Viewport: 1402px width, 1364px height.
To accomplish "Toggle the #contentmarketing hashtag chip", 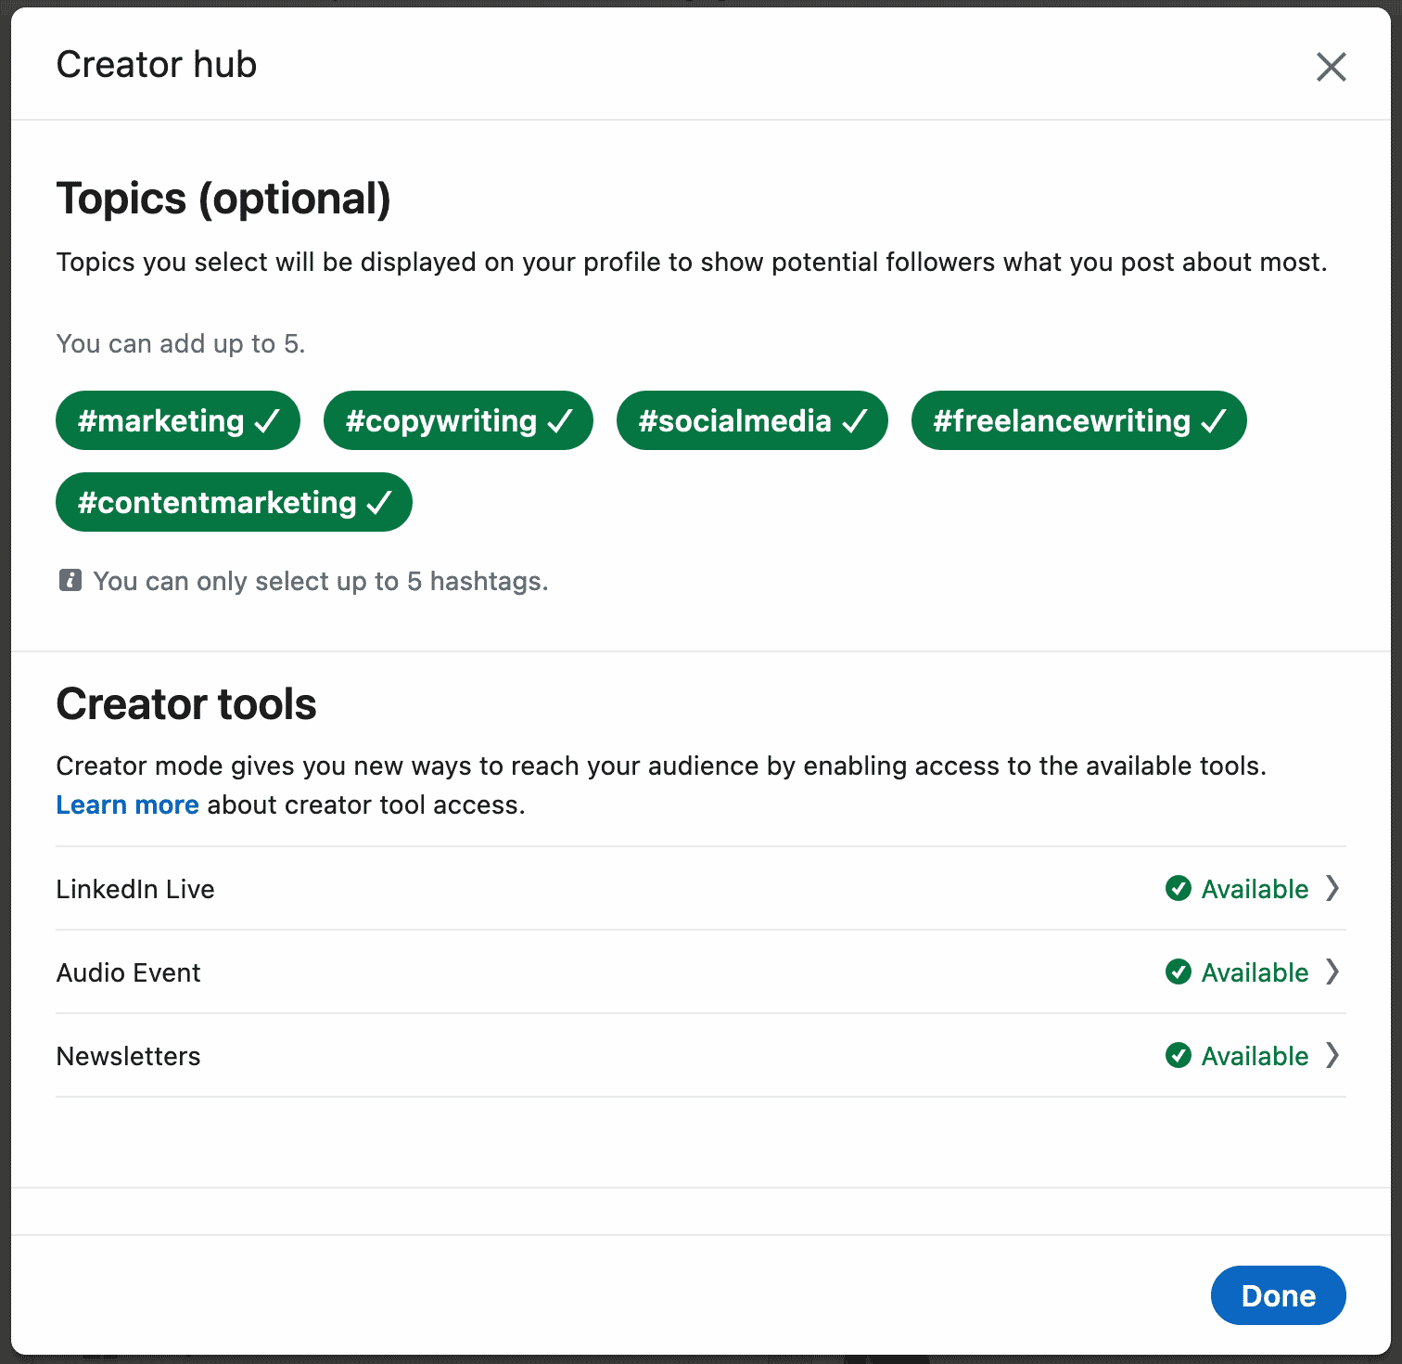I will click(234, 502).
